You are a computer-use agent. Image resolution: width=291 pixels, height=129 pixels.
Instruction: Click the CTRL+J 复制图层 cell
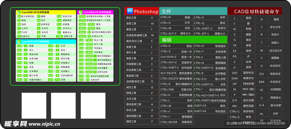pos(176,117)
